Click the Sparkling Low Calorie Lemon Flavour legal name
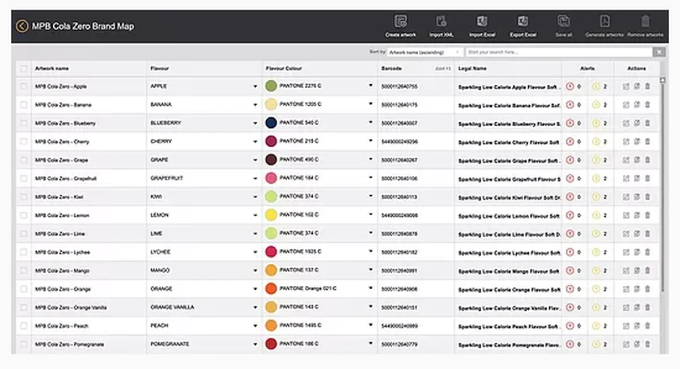This screenshot has width=680, height=369. (x=509, y=216)
